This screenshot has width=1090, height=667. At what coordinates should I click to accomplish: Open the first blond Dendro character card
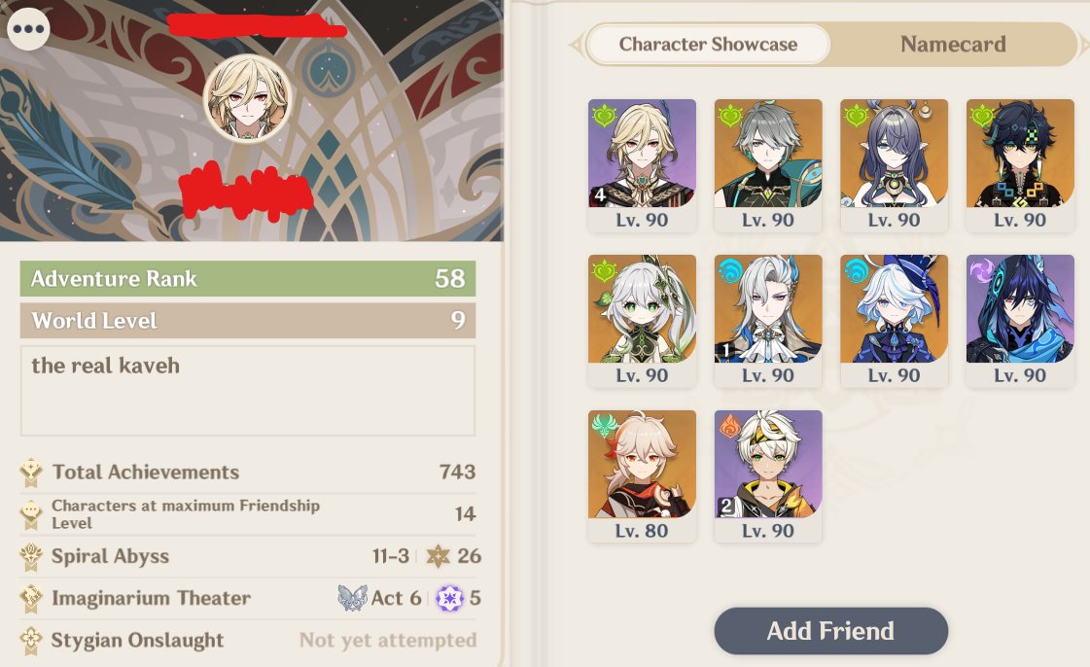[642, 165]
